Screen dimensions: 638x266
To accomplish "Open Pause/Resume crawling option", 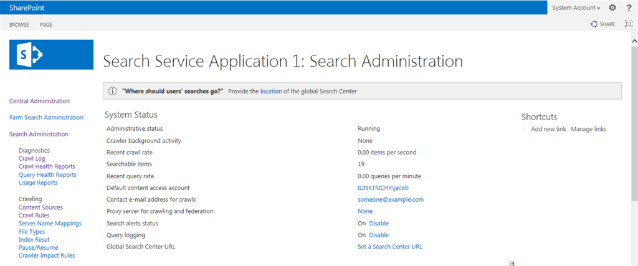I will (39, 247).
